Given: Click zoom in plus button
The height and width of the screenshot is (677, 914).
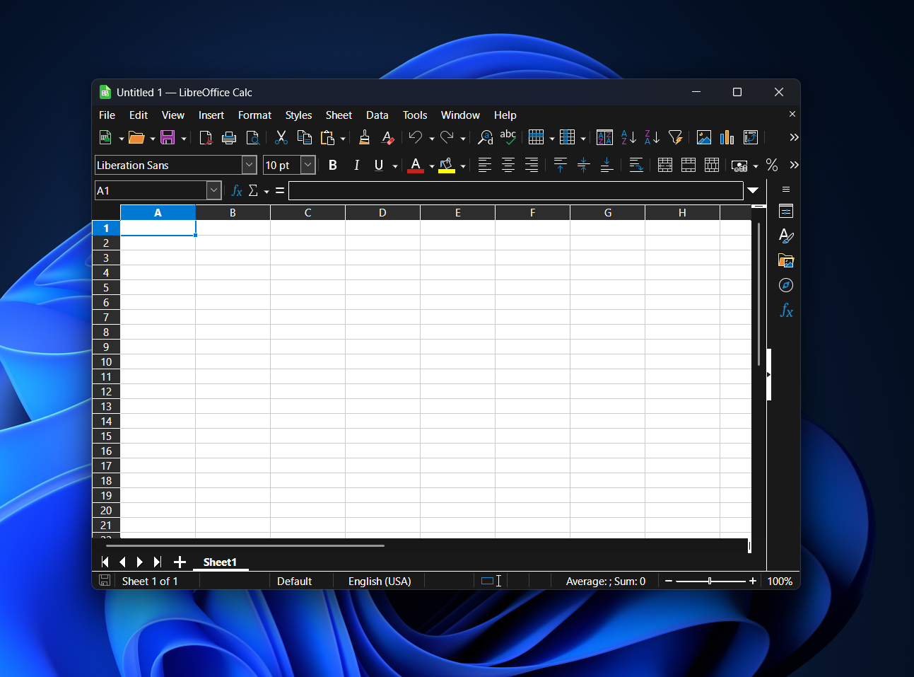Looking at the screenshot, I should (x=753, y=581).
